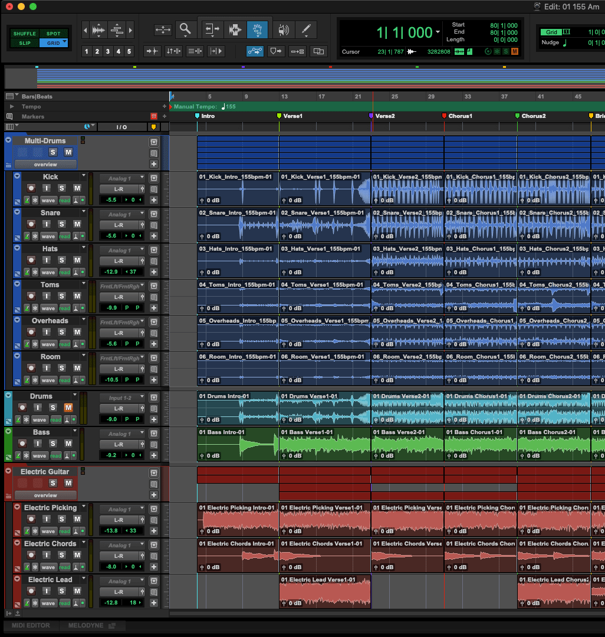Click overview button on Multi-Drums folder

(45, 165)
